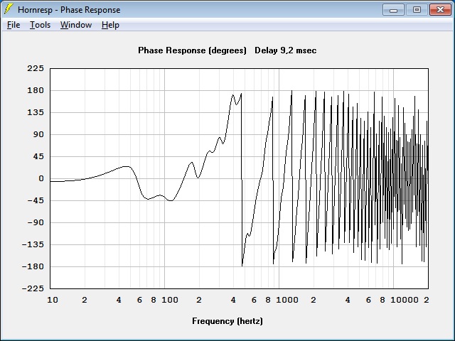This screenshot has height=341, width=455.
Task: Click the 180 y-axis label
Action: point(36,90)
